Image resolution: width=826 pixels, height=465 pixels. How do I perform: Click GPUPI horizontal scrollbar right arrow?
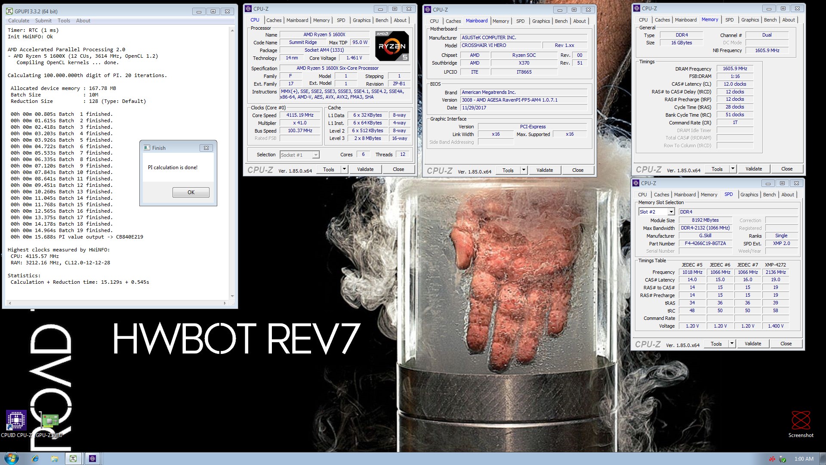225,303
